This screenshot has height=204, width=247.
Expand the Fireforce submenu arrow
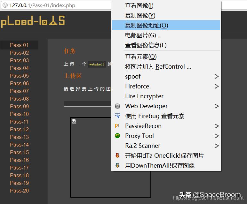217,86
